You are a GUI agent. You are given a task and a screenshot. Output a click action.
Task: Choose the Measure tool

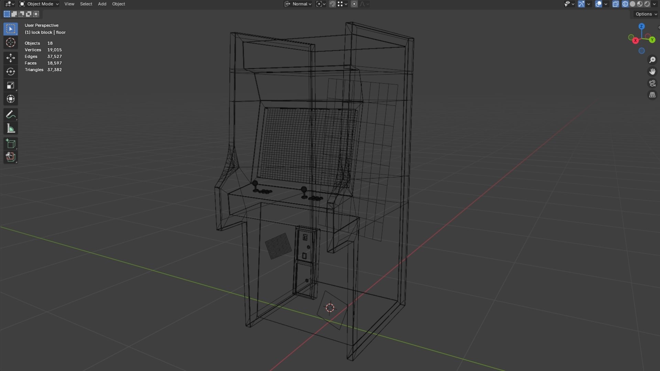[x=11, y=128]
